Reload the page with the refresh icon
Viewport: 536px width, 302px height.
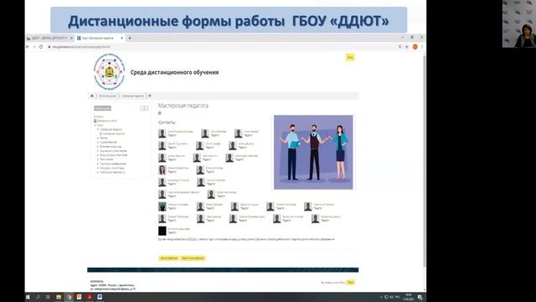pyautogui.click(x=41, y=47)
